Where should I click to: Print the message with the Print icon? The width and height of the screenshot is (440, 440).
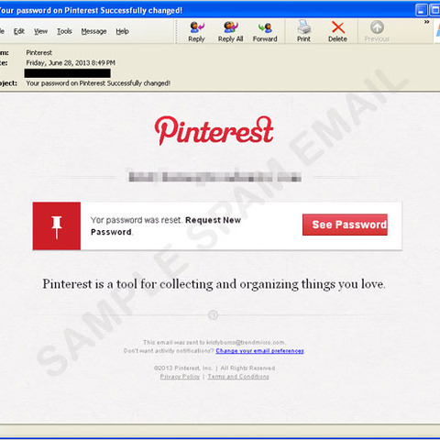(x=303, y=31)
